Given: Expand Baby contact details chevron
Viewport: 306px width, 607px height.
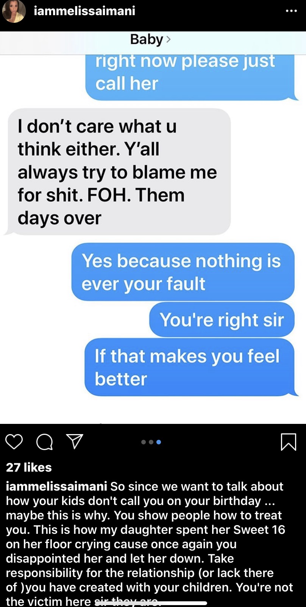Looking at the screenshot, I should 169,39.
